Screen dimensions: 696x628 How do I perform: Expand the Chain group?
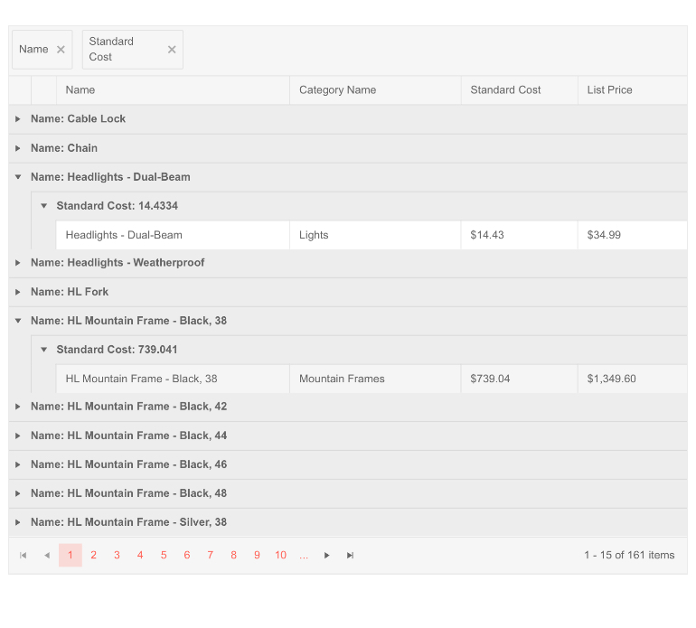(18, 148)
